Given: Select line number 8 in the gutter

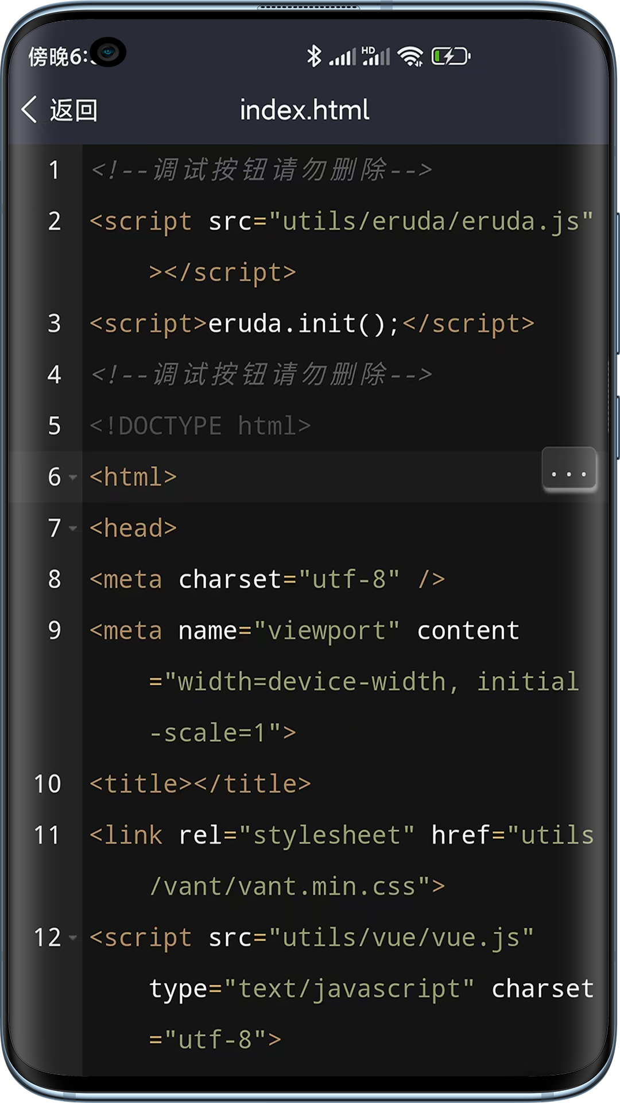Looking at the screenshot, I should pyautogui.click(x=54, y=579).
